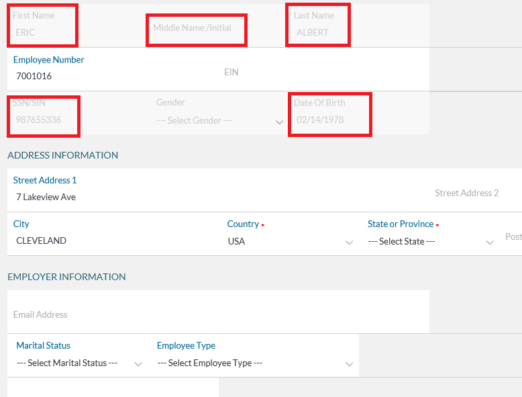The height and width of the screenshot is (397, 522).
Task: Click into the EIN field
Action: (295, 72)
